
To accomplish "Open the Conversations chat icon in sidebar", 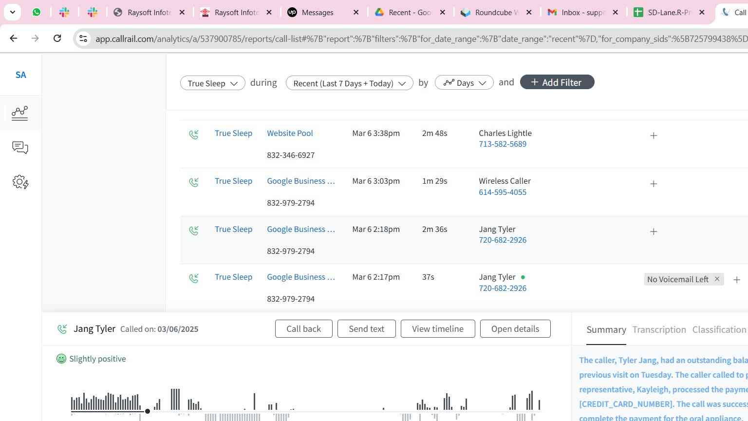I will [20, 148].
